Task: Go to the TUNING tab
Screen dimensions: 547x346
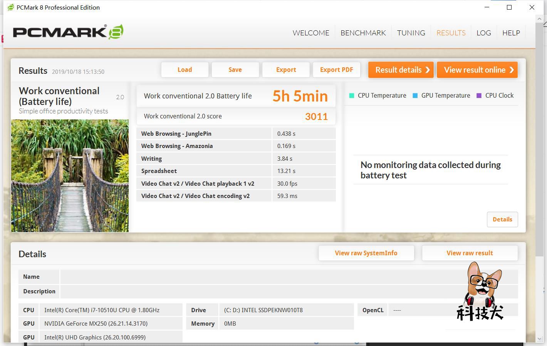Action: 411,33
